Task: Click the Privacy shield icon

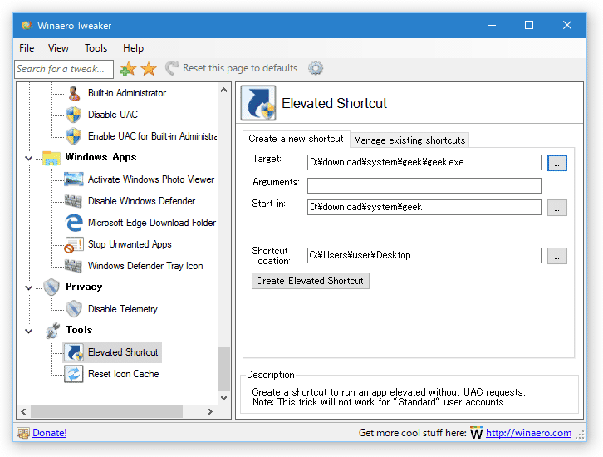Action: tap(51, 287)
